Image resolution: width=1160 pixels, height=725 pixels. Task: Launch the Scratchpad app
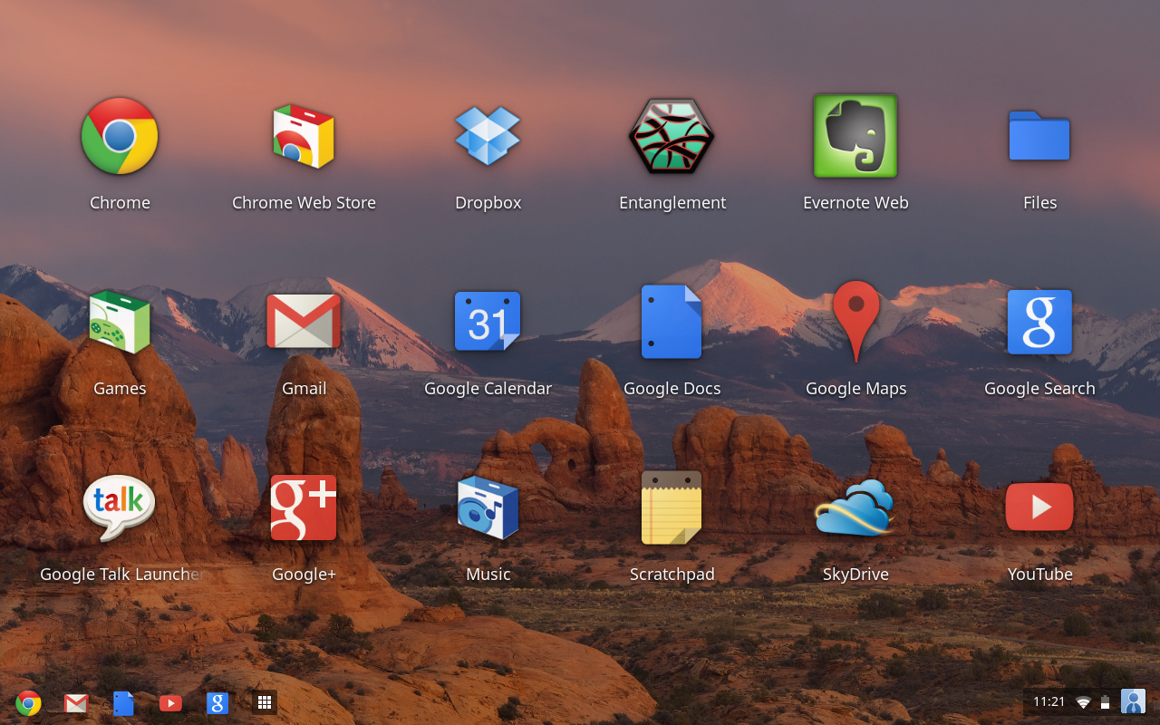pyautogui.click(x=672, y=507)
